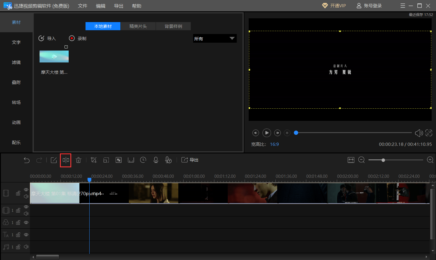
Task: Open the 文件 menu
Action: (x=83, y=6)
